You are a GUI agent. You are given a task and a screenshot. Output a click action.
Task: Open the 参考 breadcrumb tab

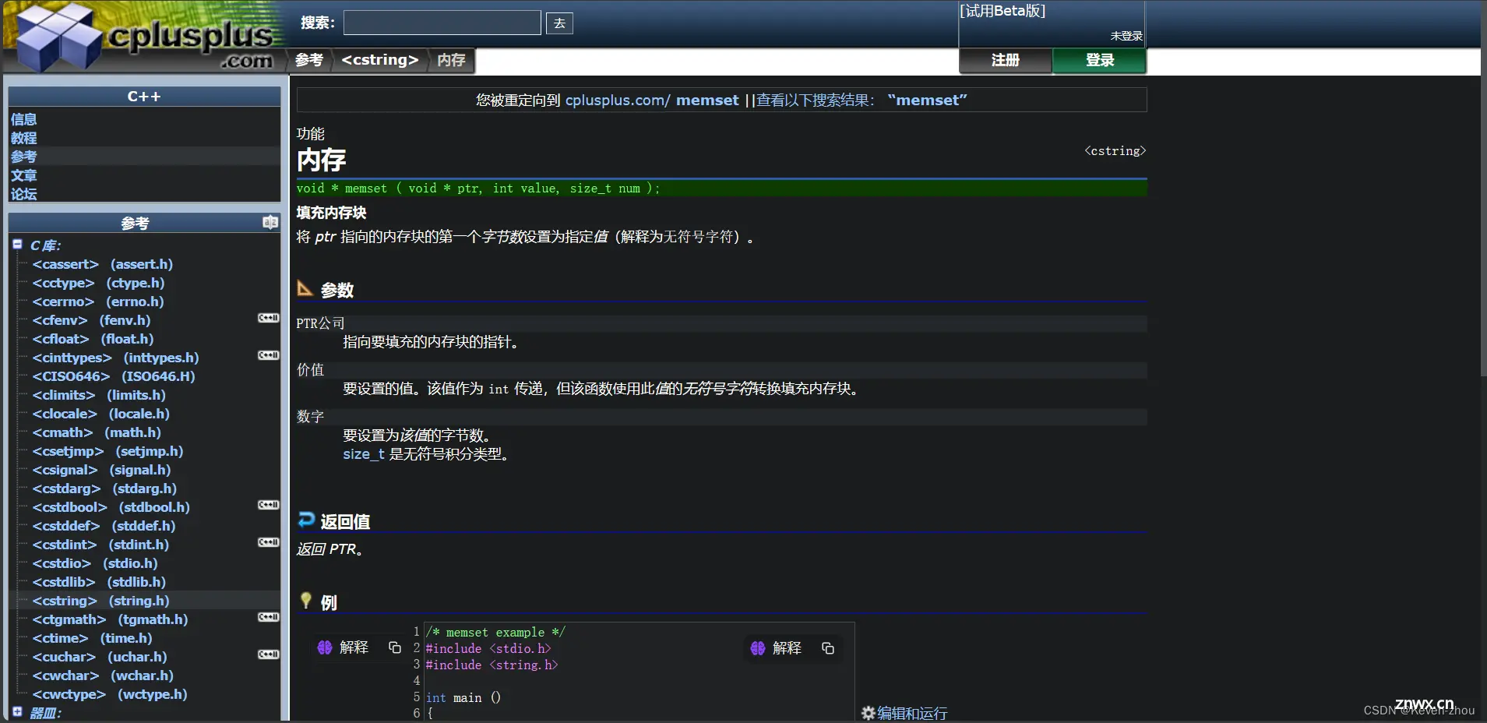(309, 60)
